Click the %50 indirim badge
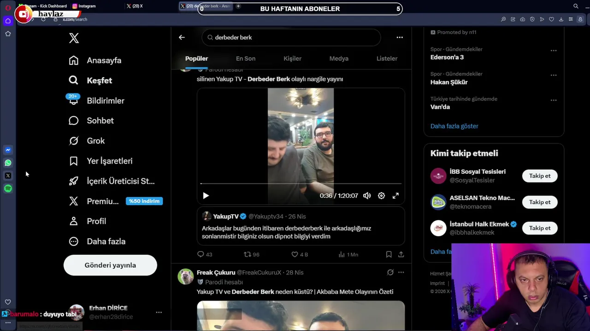 click(144, 201)
